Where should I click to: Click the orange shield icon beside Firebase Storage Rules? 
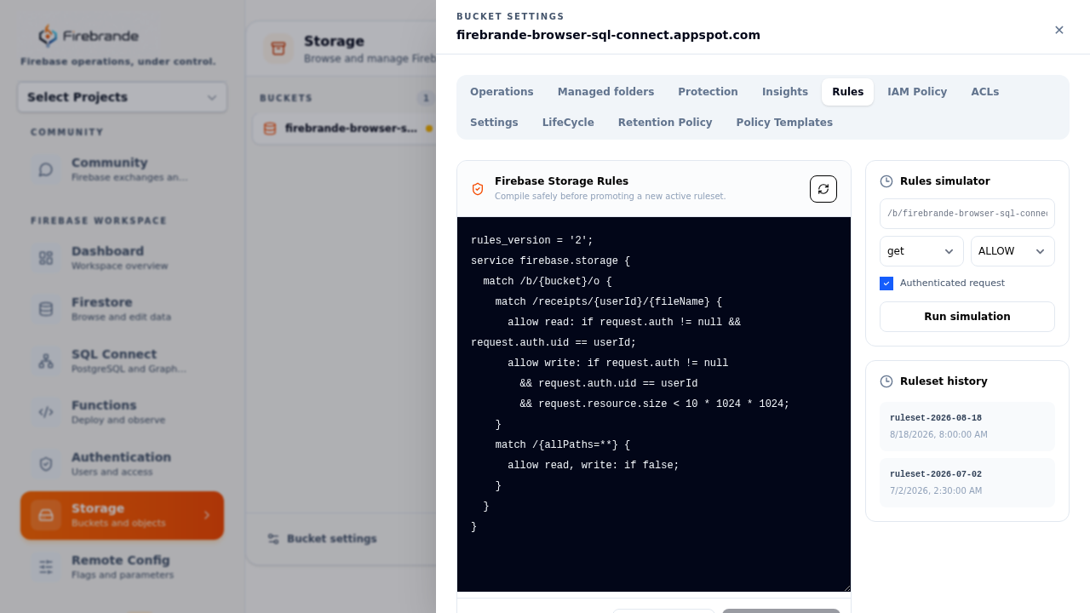(478, 189)
